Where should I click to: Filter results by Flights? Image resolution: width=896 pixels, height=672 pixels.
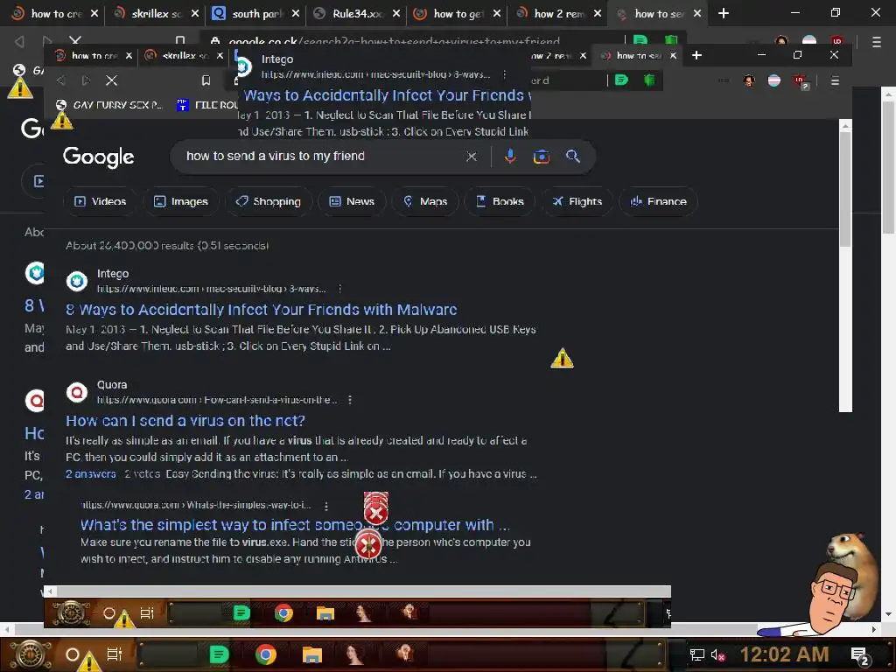[577, 201]
